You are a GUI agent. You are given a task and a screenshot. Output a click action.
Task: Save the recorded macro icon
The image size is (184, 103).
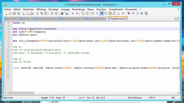pyautogui.click(x=146, y=13)
